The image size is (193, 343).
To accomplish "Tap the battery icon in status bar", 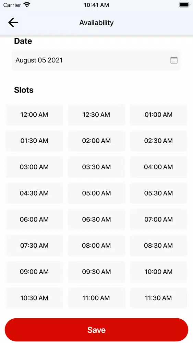I will pos(184,5).
